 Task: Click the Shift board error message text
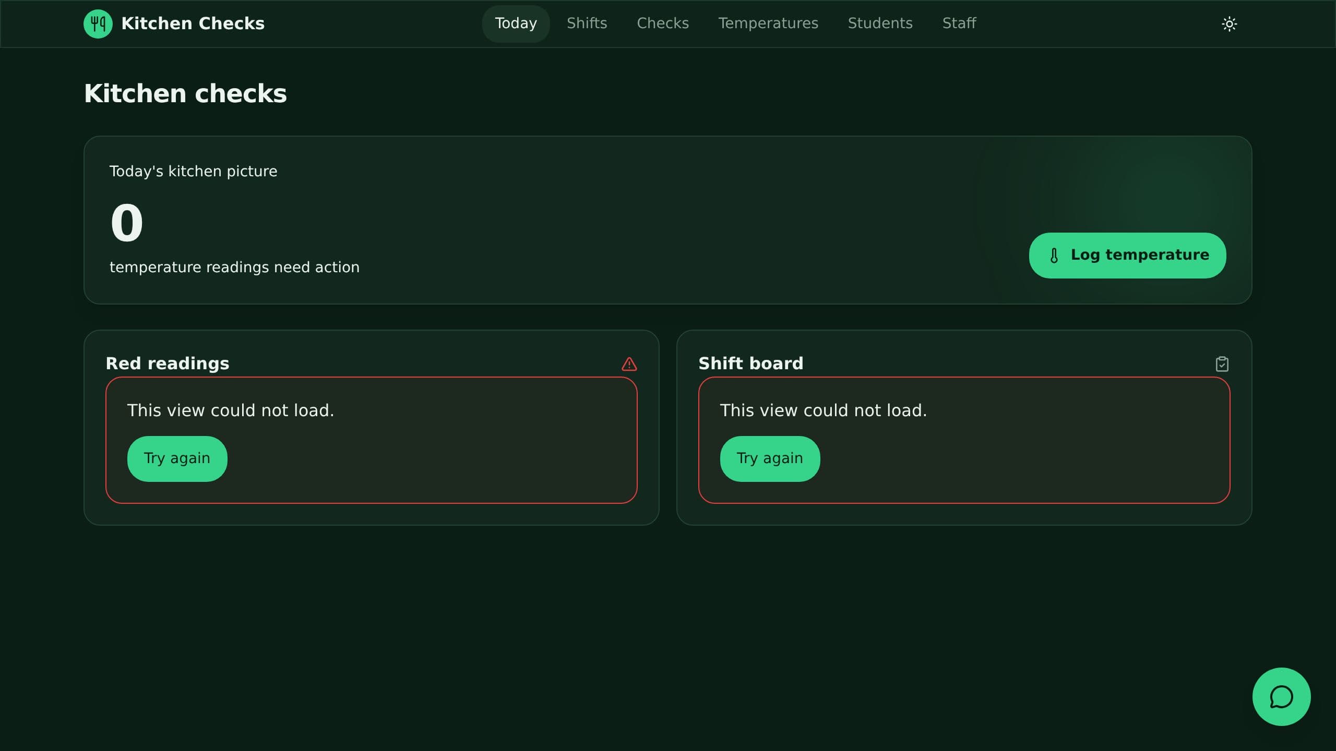tap(823, 410)
